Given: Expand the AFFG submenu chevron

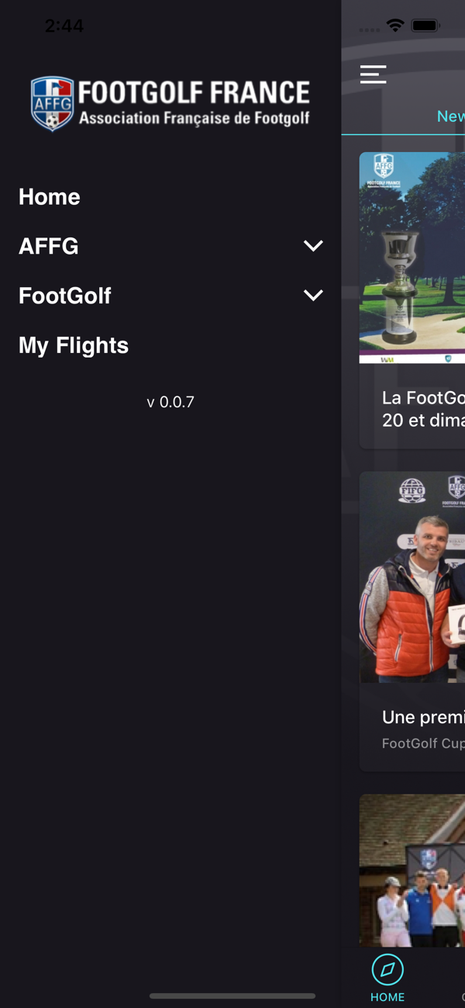Looking at the screenshot, I should (313, 246).
